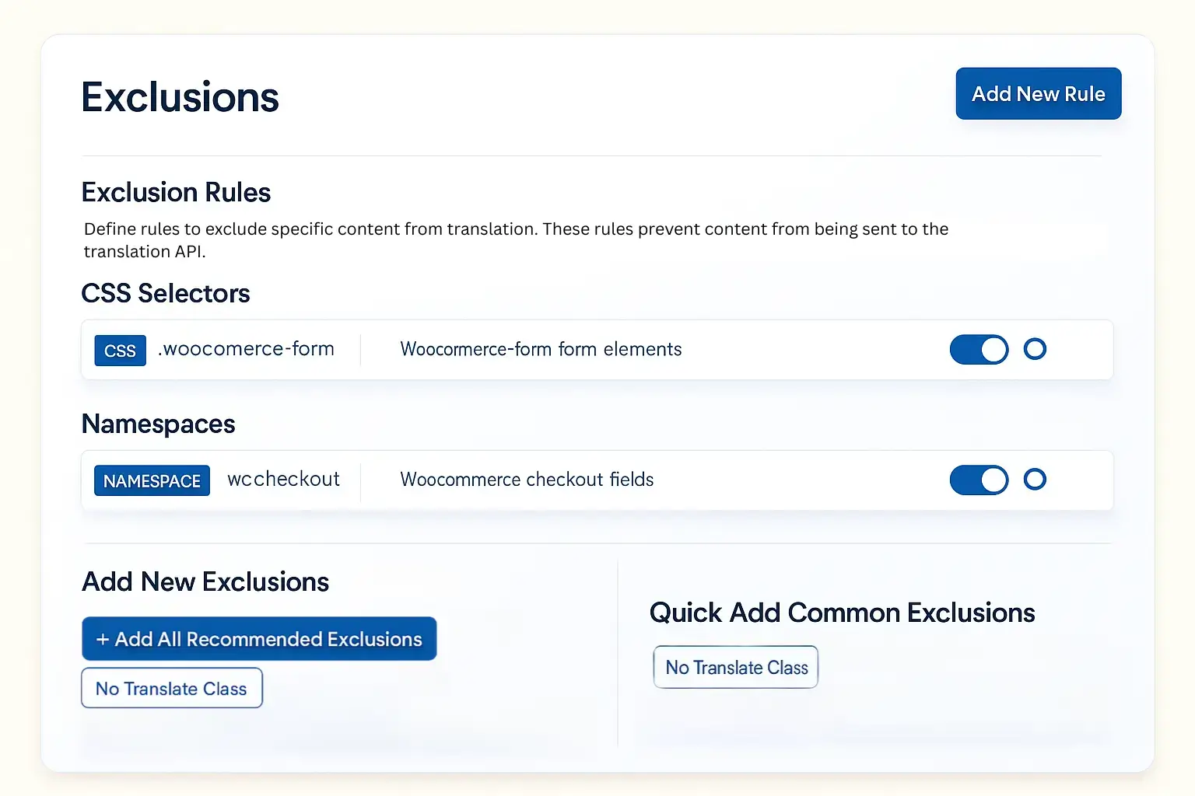
Task: Click the Woocommerce checkout fields description
Action: [x=527, y=480]
